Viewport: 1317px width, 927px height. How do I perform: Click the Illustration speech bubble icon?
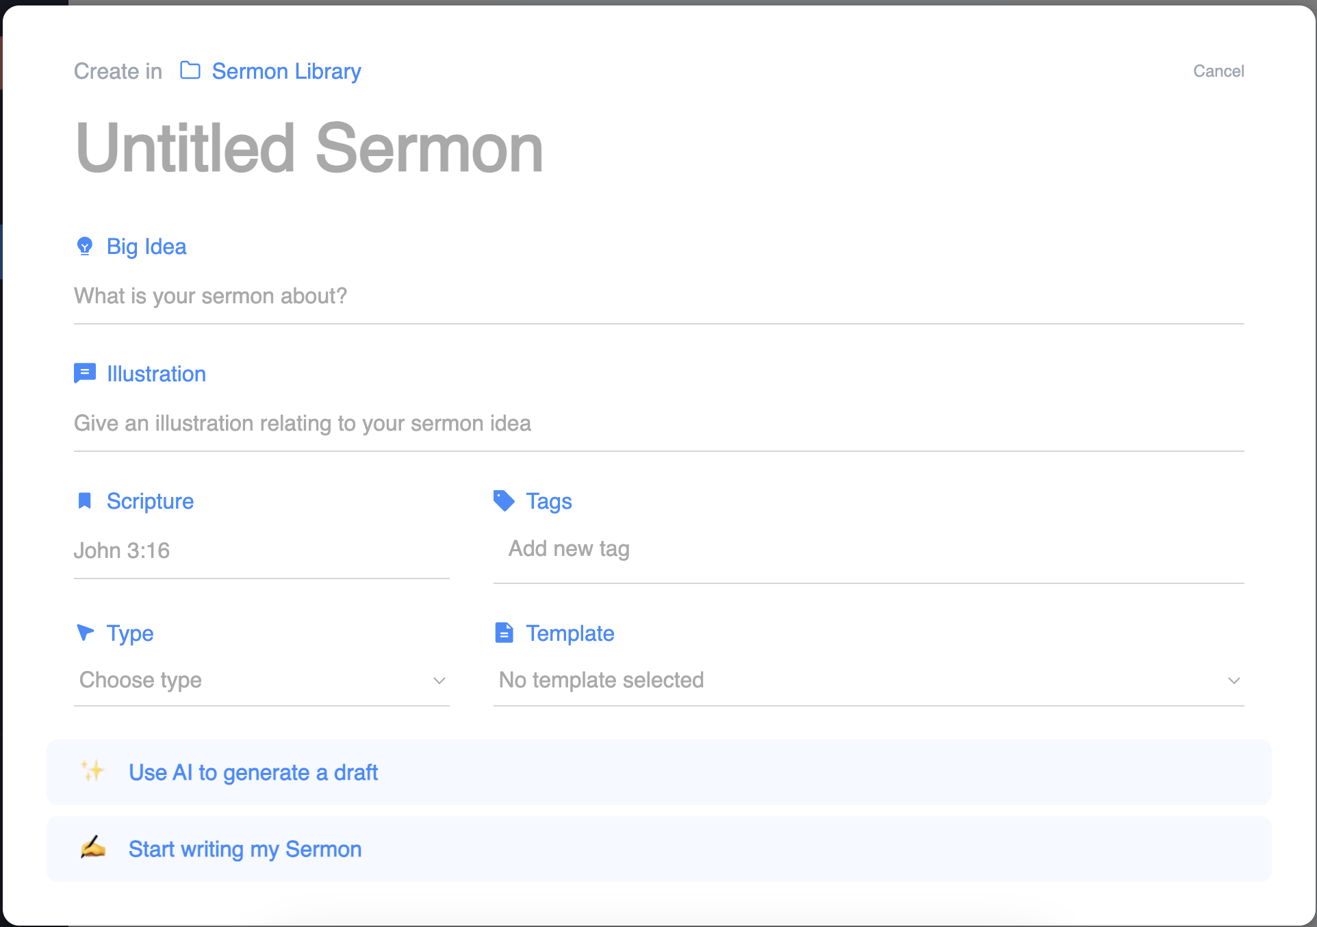pyautogui.click(x=86, y=373)
